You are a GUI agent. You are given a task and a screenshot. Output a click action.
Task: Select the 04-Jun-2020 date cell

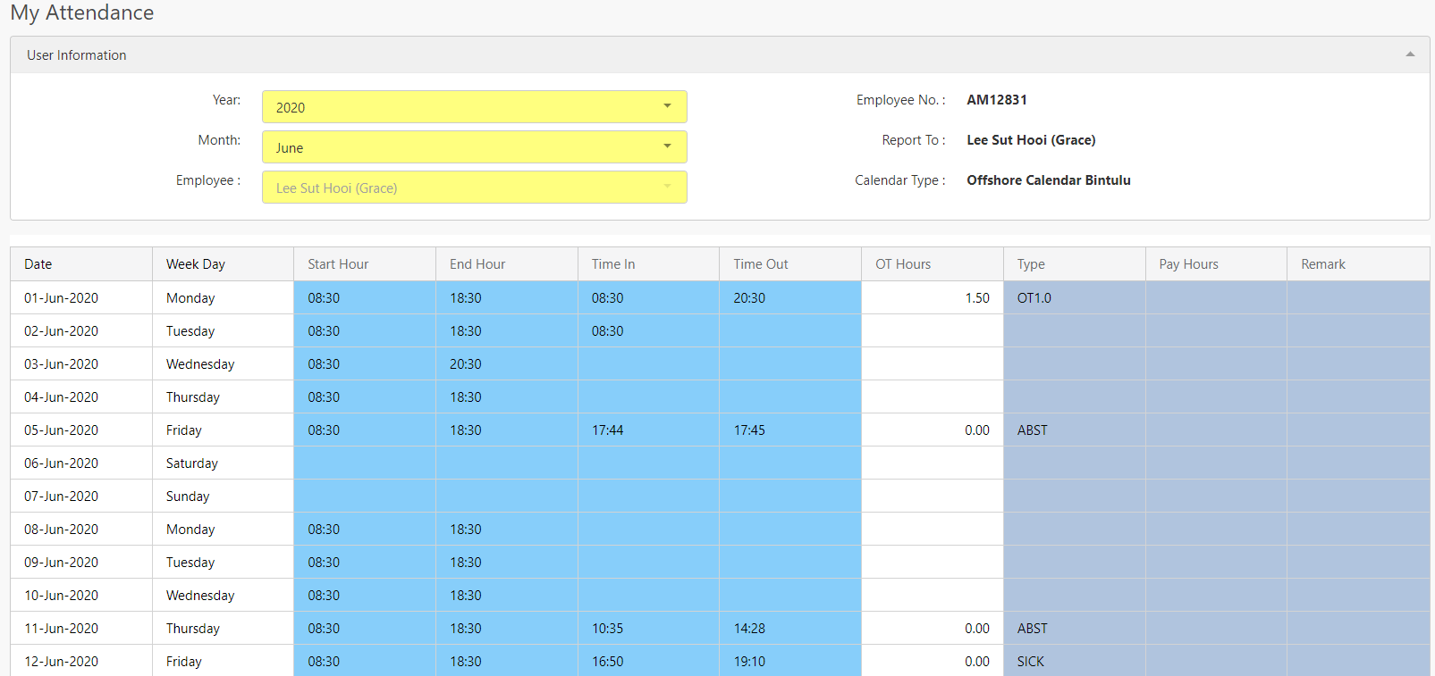[x=81, y=397]
